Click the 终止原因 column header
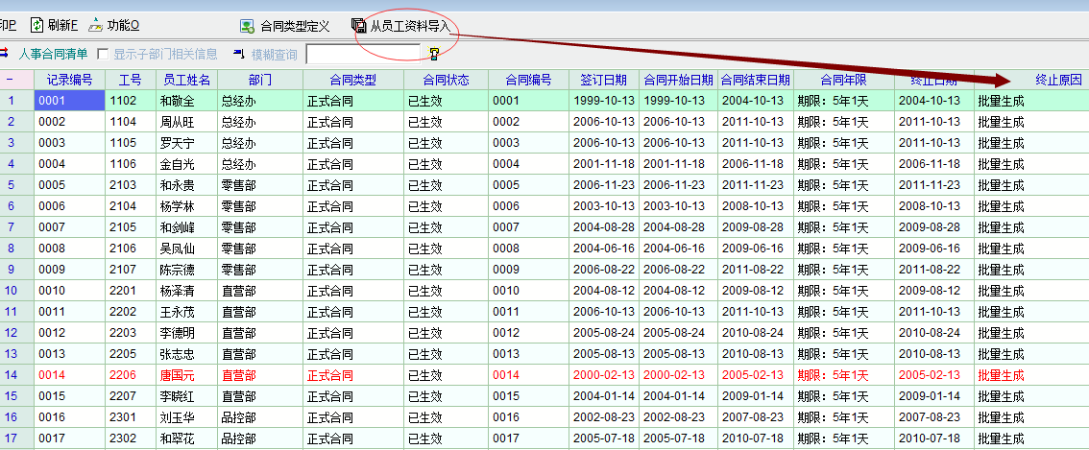Screen dimensions: 1089x450 1057,80
